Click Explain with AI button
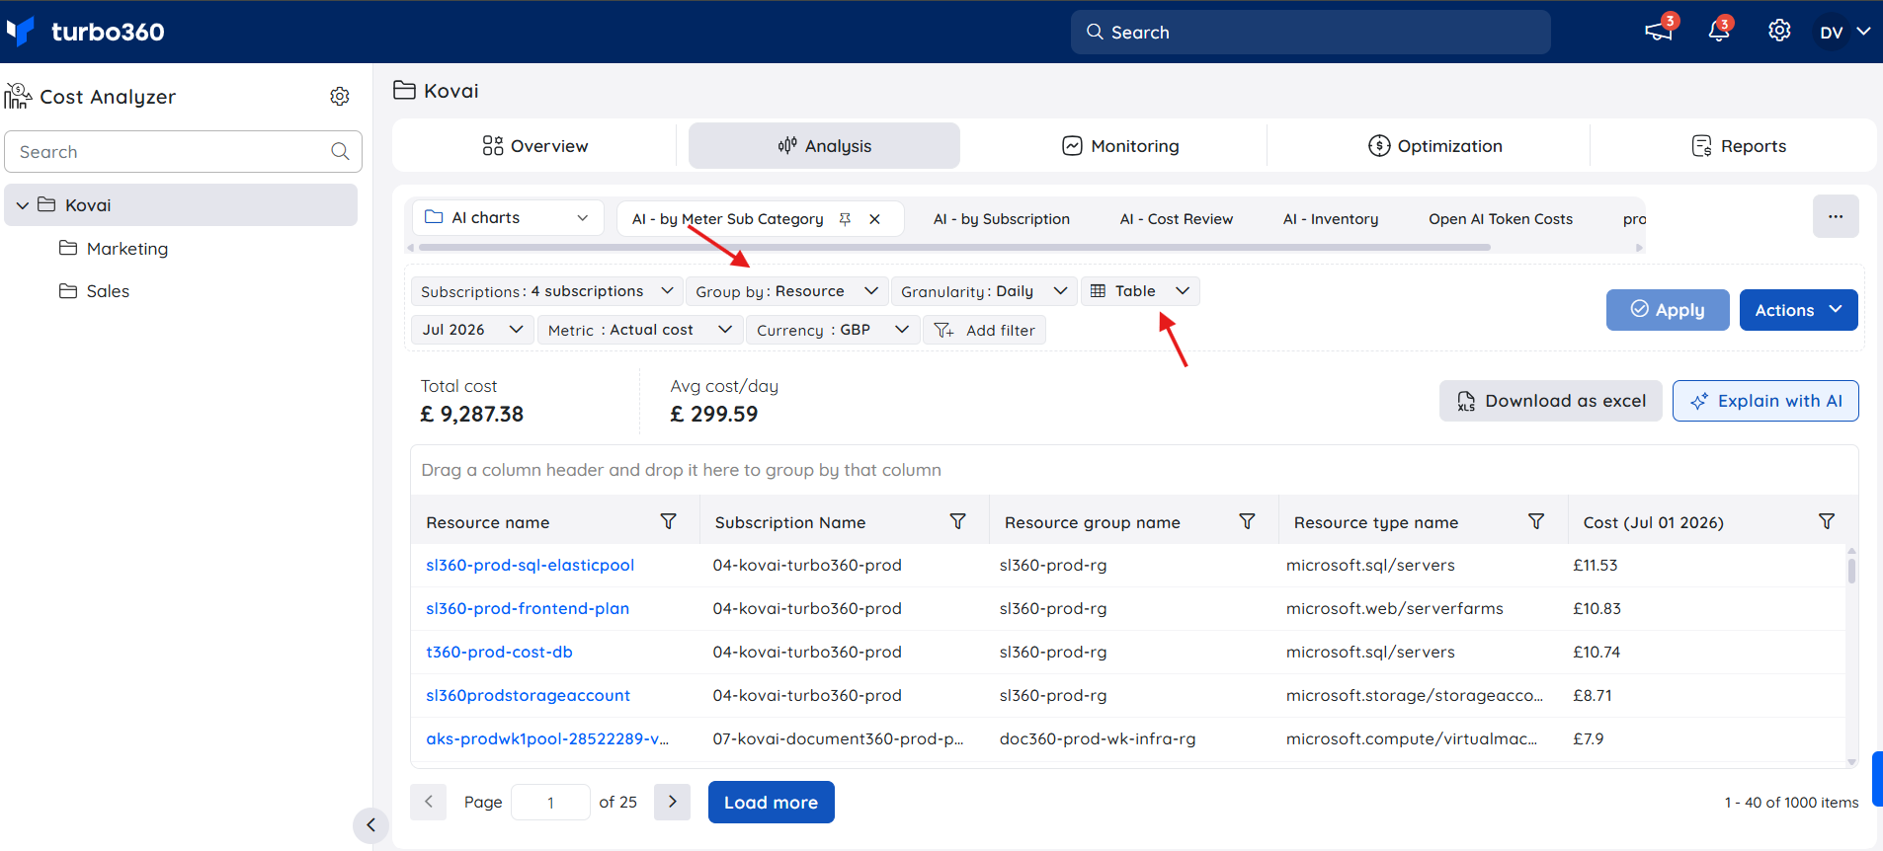 pyautogui.click(x=1765, y=401)
